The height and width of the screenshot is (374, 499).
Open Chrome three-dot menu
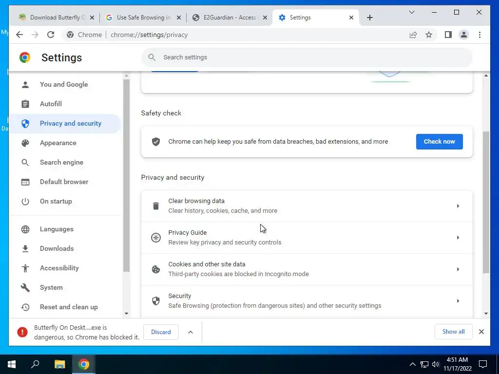click(480, 35)
